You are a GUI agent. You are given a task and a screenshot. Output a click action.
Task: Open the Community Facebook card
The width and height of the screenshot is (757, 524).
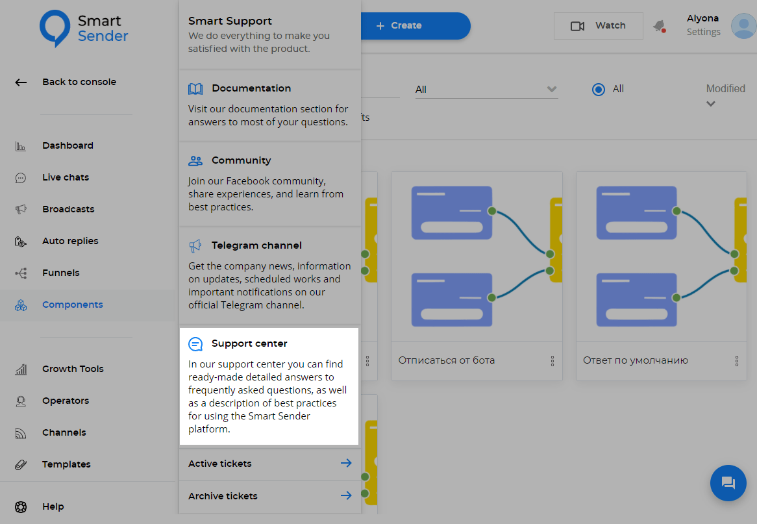(270, 184)
